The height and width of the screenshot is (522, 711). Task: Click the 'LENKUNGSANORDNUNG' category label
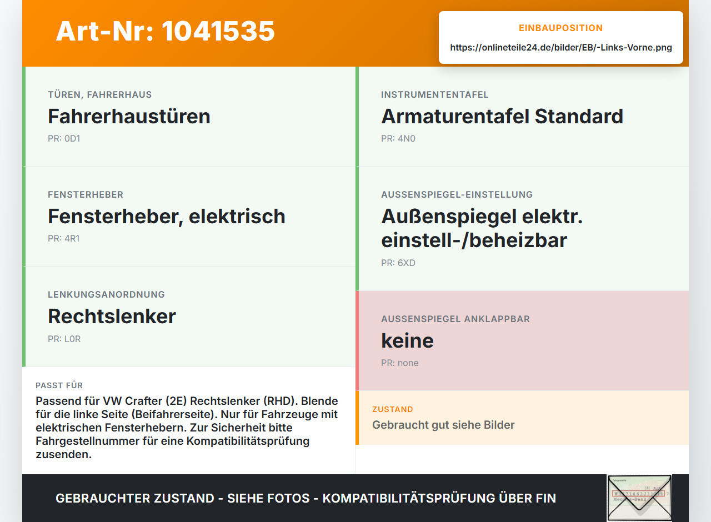106,295
